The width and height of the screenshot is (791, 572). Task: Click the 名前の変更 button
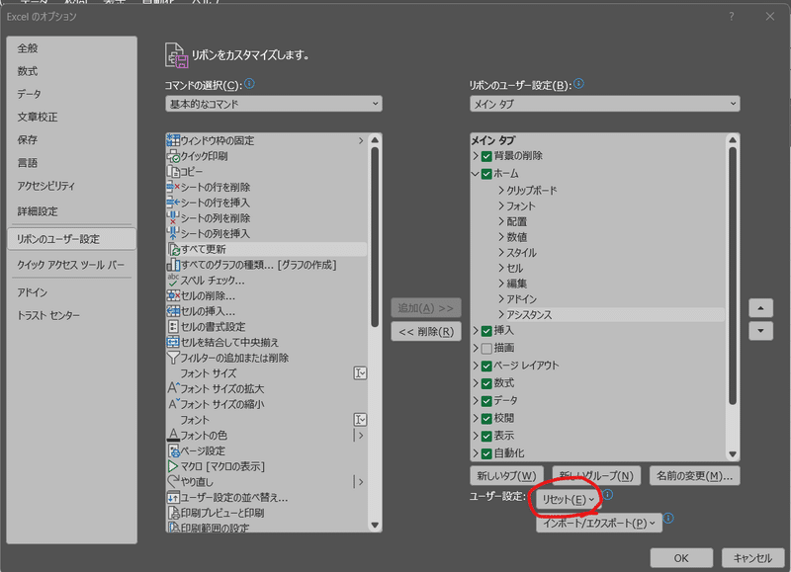click(x=694, y=476)
